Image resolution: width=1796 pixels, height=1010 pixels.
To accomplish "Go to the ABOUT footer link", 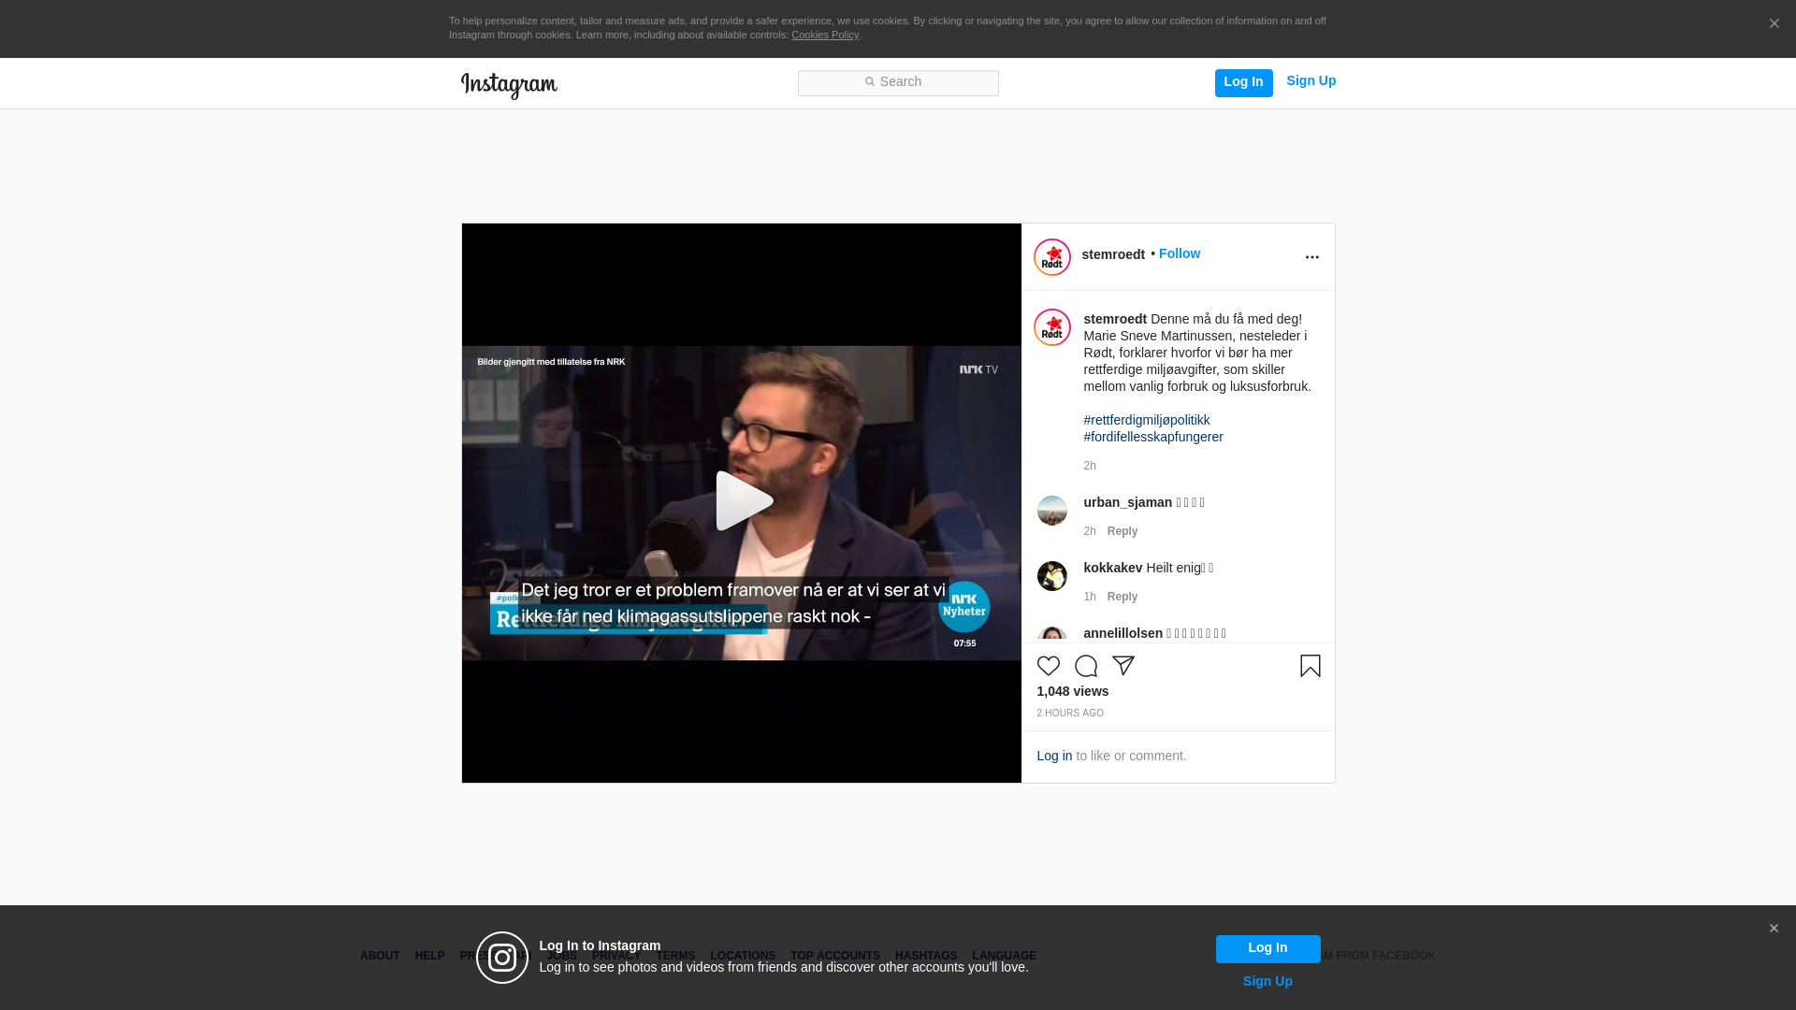I will click(379, 956).
